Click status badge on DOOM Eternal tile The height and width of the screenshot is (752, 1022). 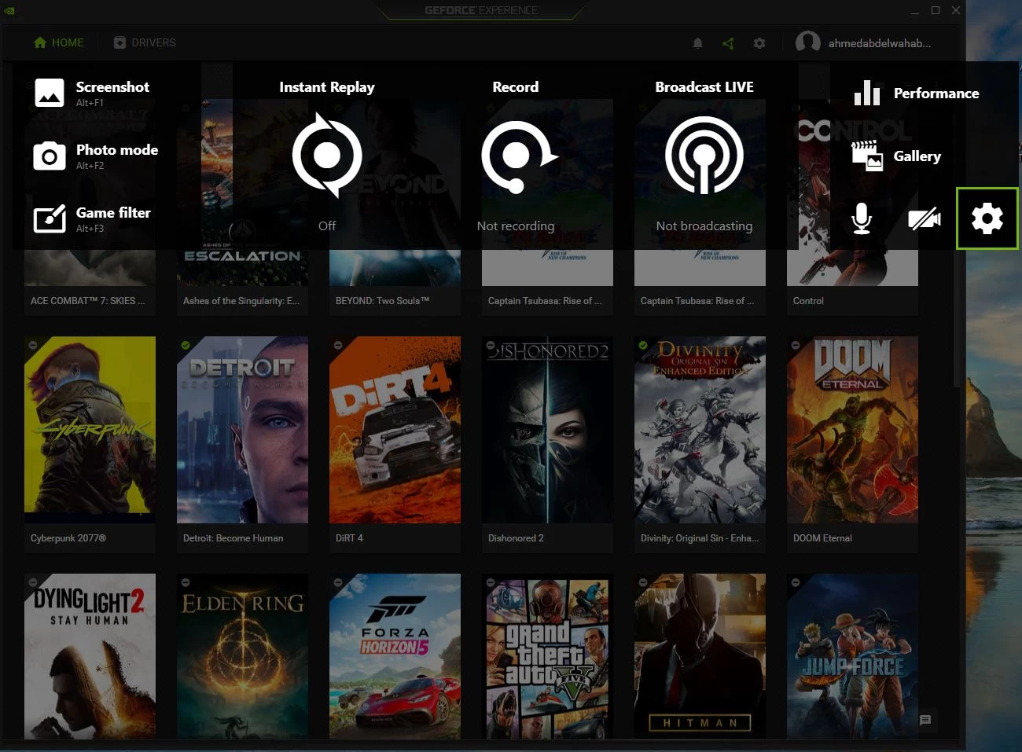point(796,345)
